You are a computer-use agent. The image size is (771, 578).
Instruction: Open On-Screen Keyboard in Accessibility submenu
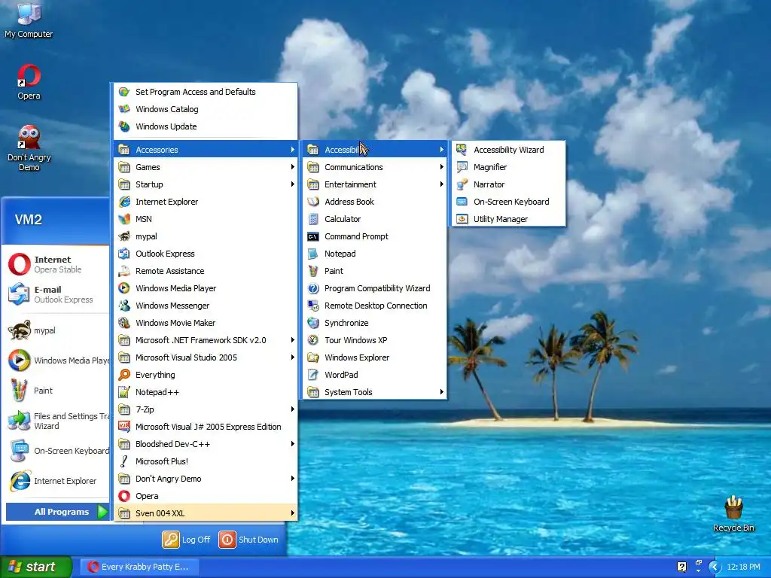point(508,202)
